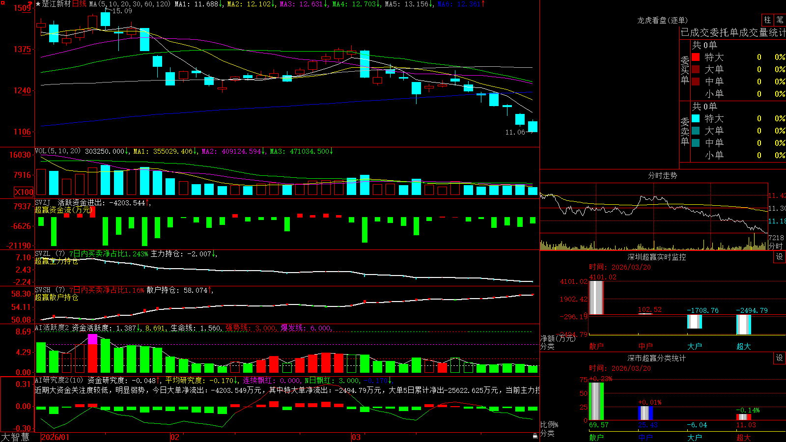The image size is (786, 442).
Task: Click the MA(5,10,20,30,60,120) indicator label
Action: point(130,4)
